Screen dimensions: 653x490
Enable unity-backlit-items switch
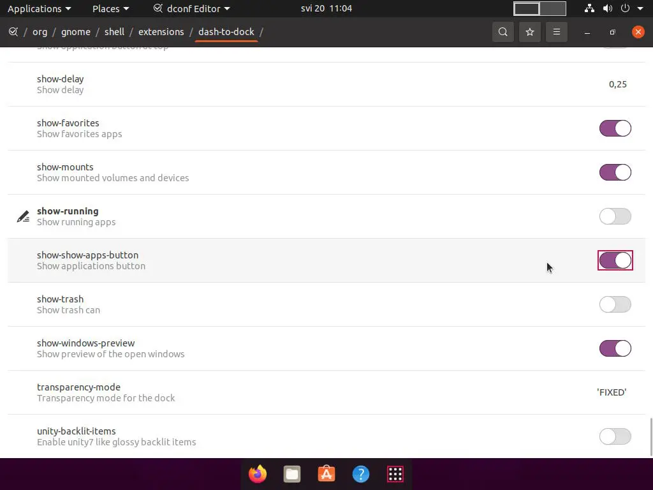615,436
